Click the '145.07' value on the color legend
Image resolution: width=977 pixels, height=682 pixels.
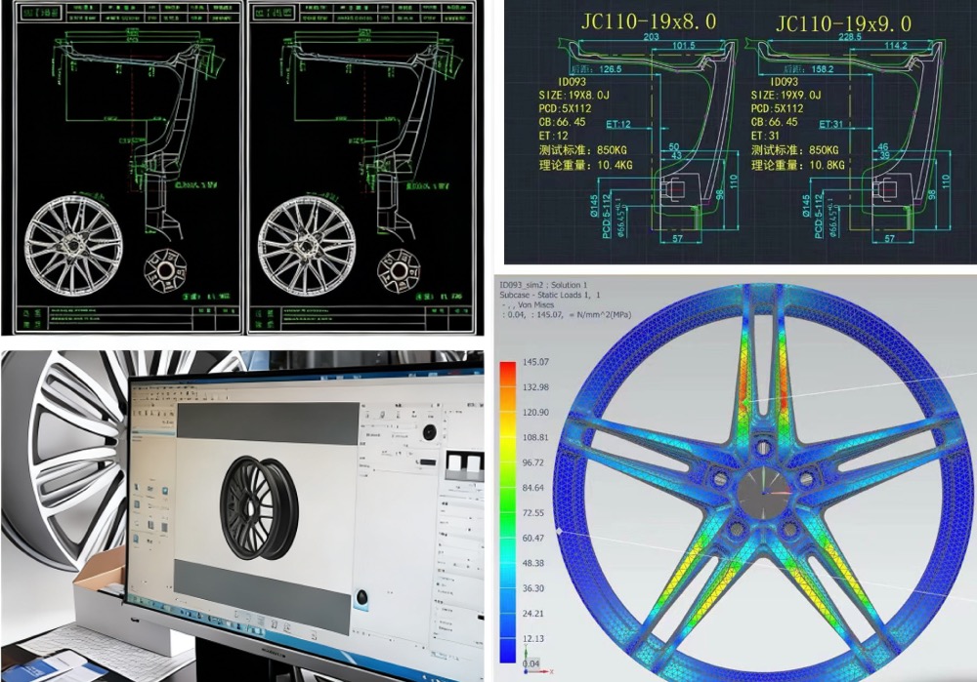[x=535, y=362]
